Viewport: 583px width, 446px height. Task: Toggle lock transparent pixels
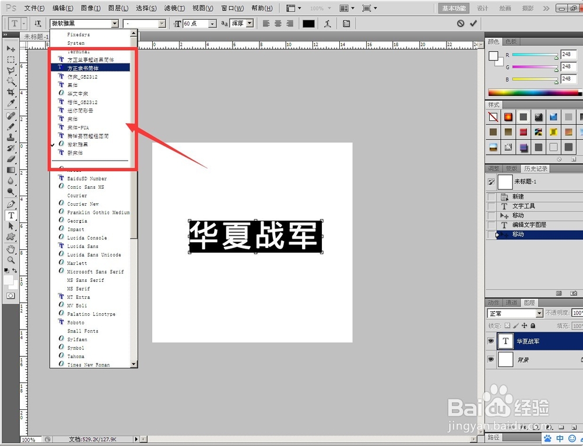click(x=507, y=325)
